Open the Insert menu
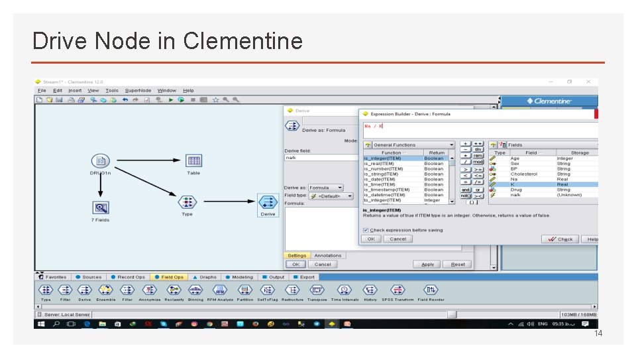Screen dimensions: 636x358 click(x=75, y=91)
